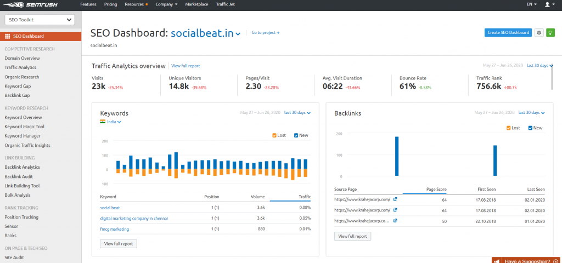Open external link icon for krahejacorp.co… row
This screenshot has height=263, width=562.
coord(395,221)
